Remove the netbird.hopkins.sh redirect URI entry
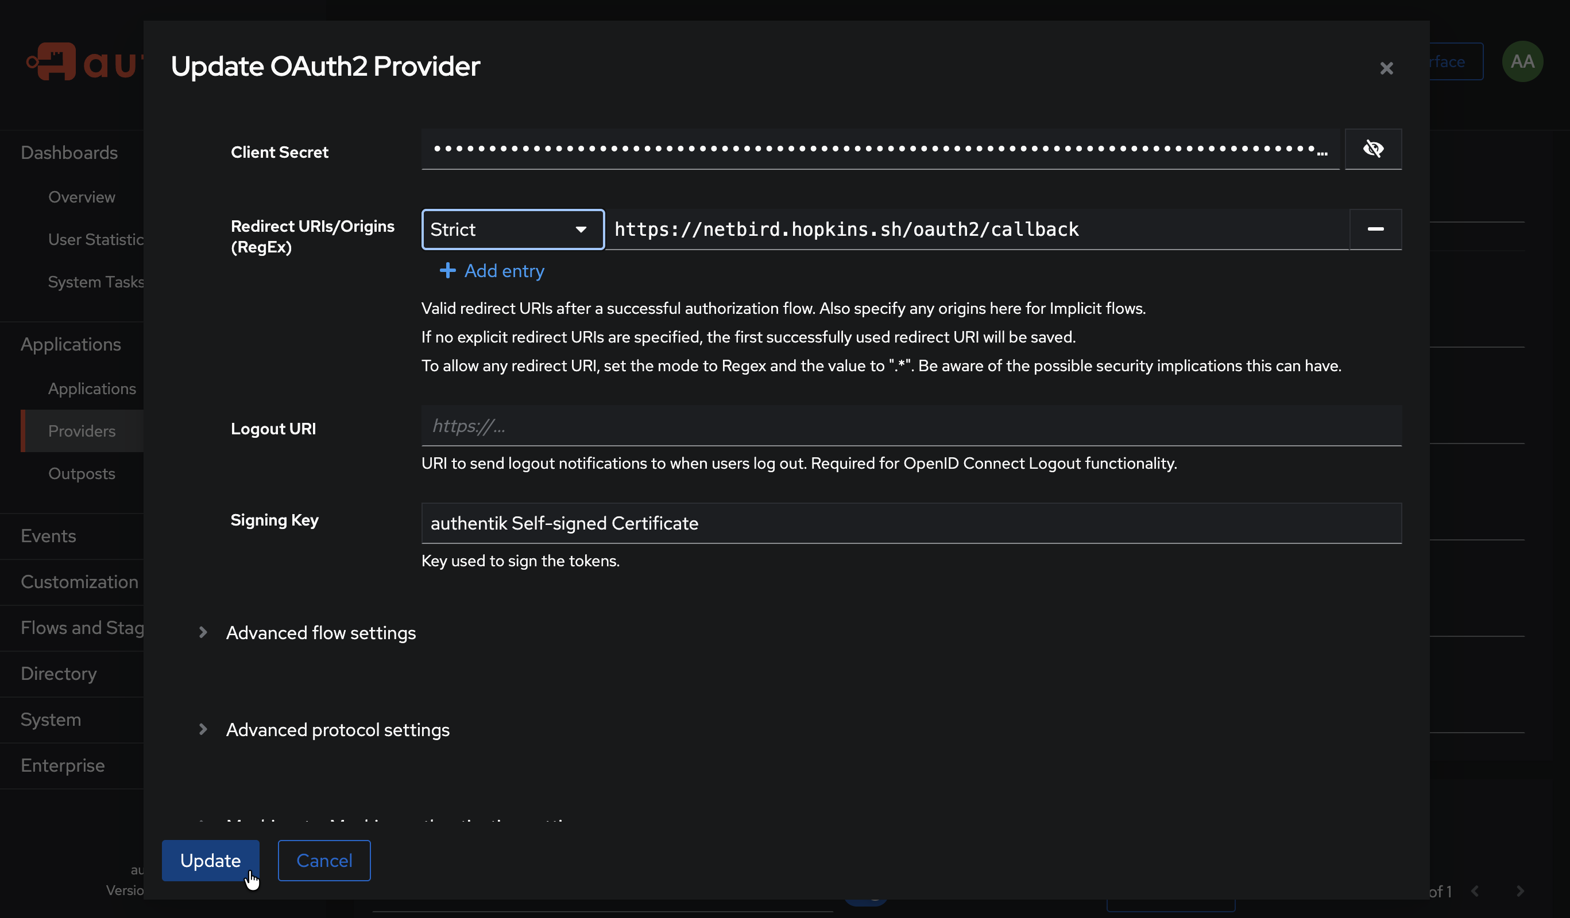The image size is (1570, 918). click(1376, 229)
